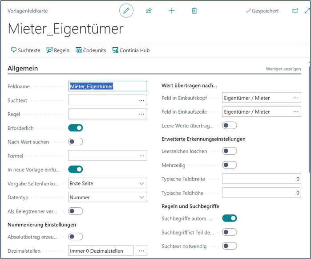Click the Regeln icon

tap(49, 50)
